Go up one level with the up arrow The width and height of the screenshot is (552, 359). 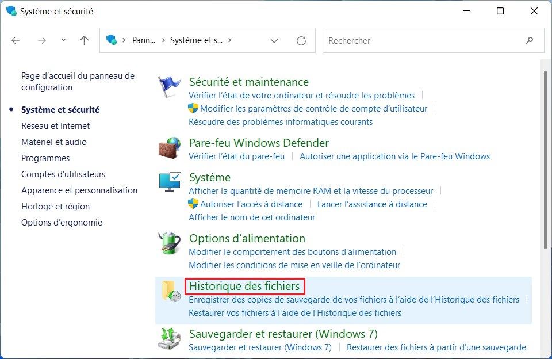point(84,40)
